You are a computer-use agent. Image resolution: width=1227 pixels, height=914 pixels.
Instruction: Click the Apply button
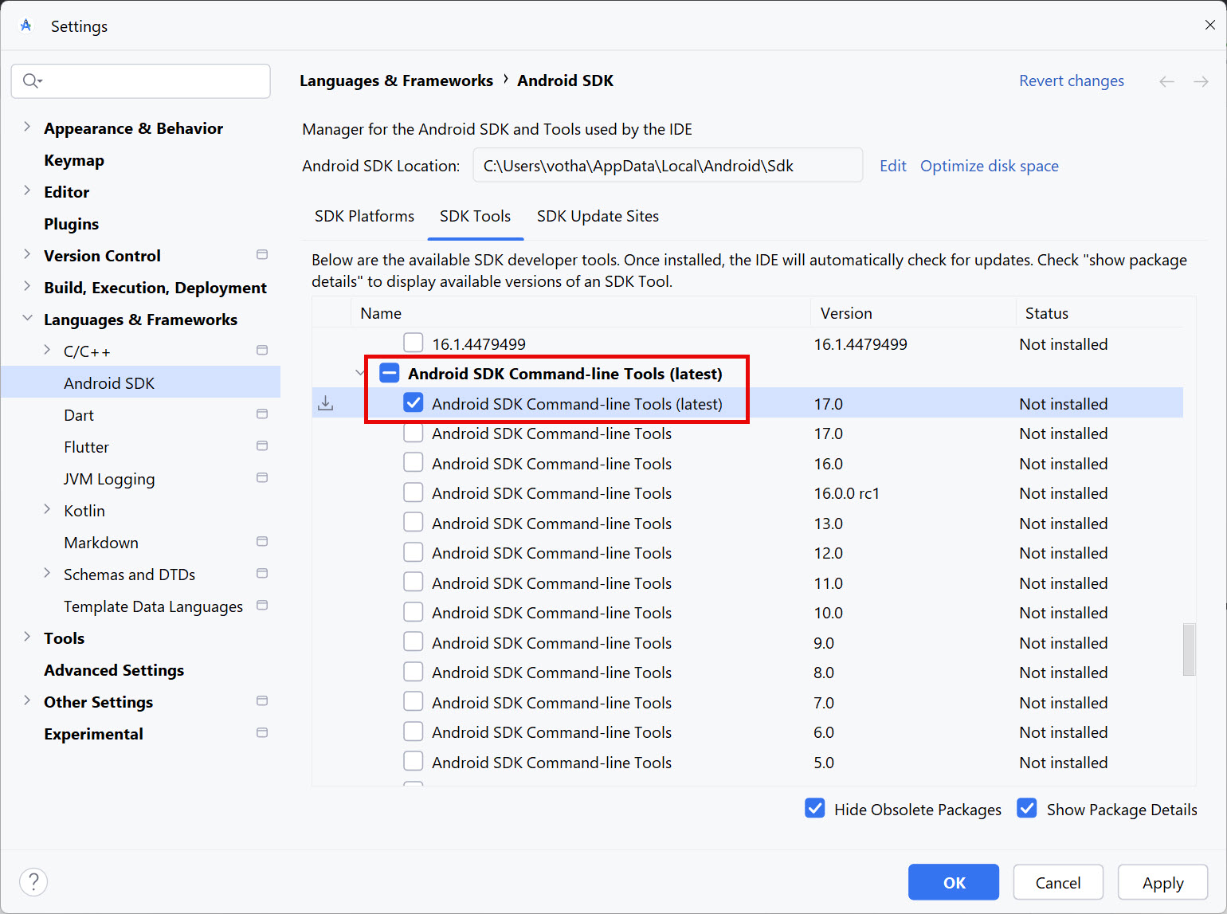1163,882
